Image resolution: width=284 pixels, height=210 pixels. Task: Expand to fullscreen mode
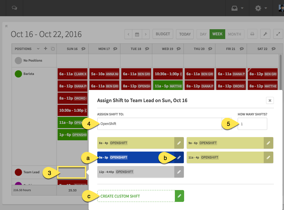[x=278, y=34]
